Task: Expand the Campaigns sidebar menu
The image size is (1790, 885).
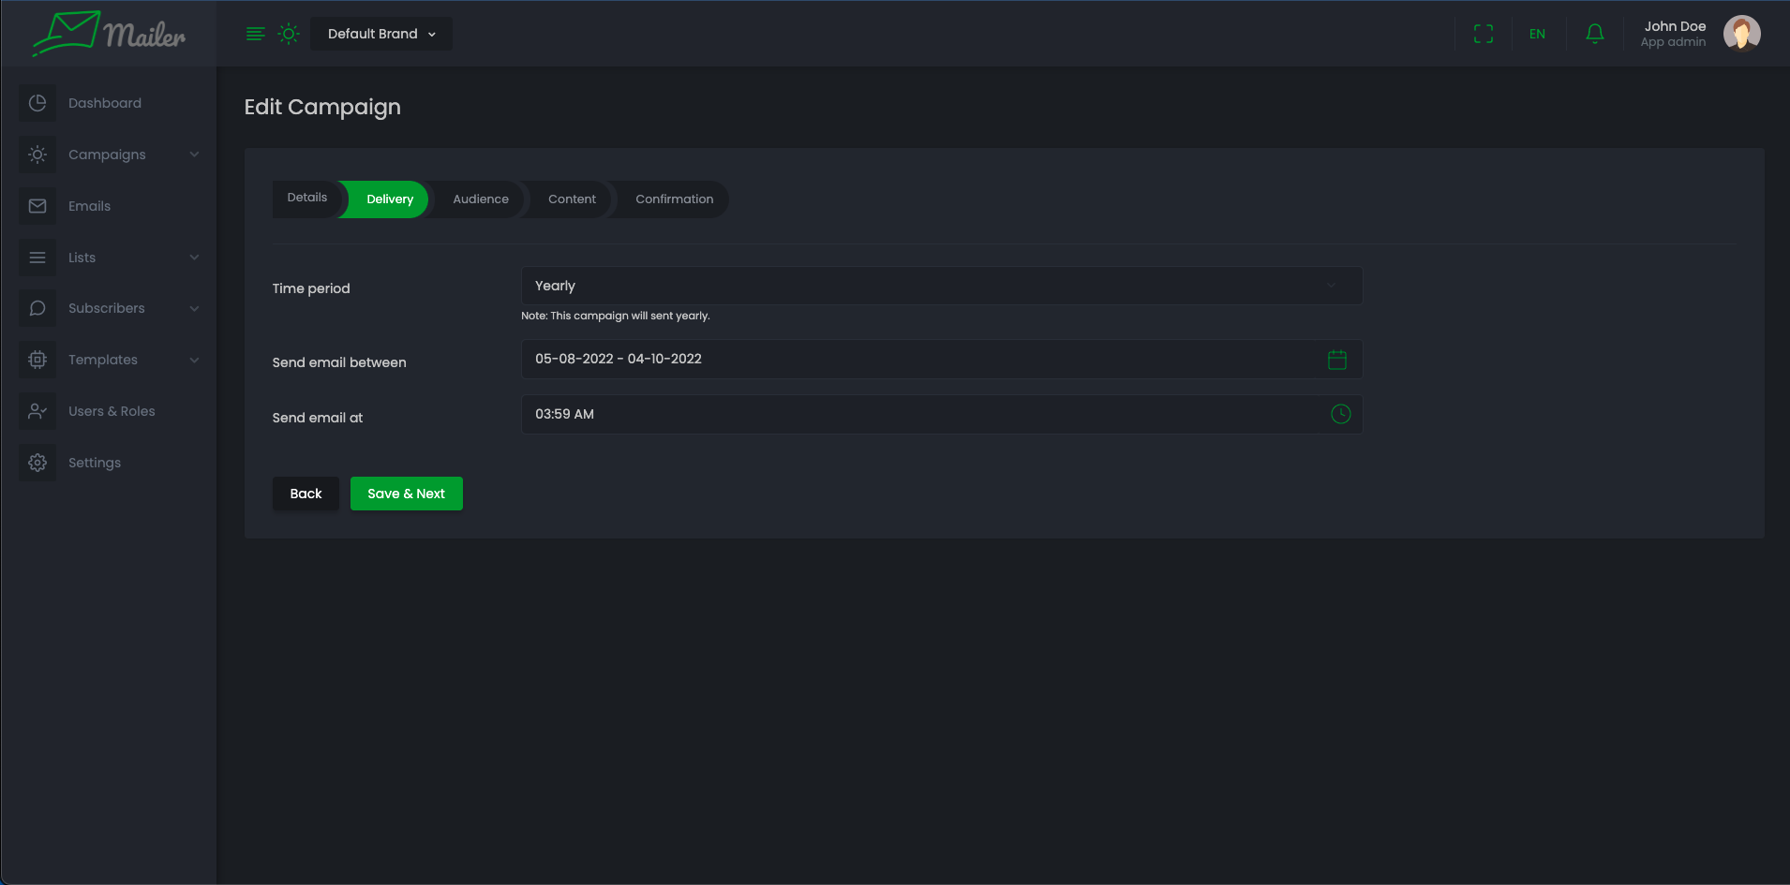Action: (x=108, y=155)
